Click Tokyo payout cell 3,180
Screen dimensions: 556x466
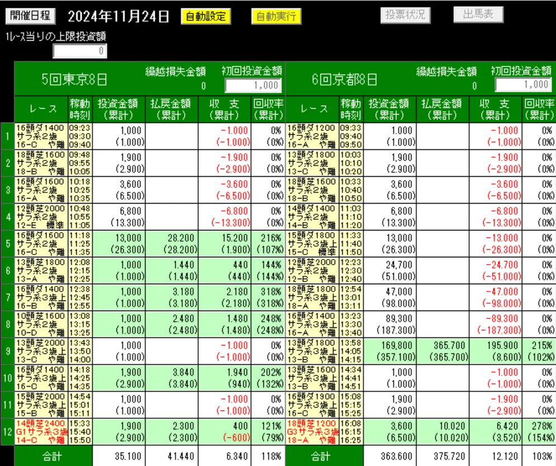(x=172, y=298)
